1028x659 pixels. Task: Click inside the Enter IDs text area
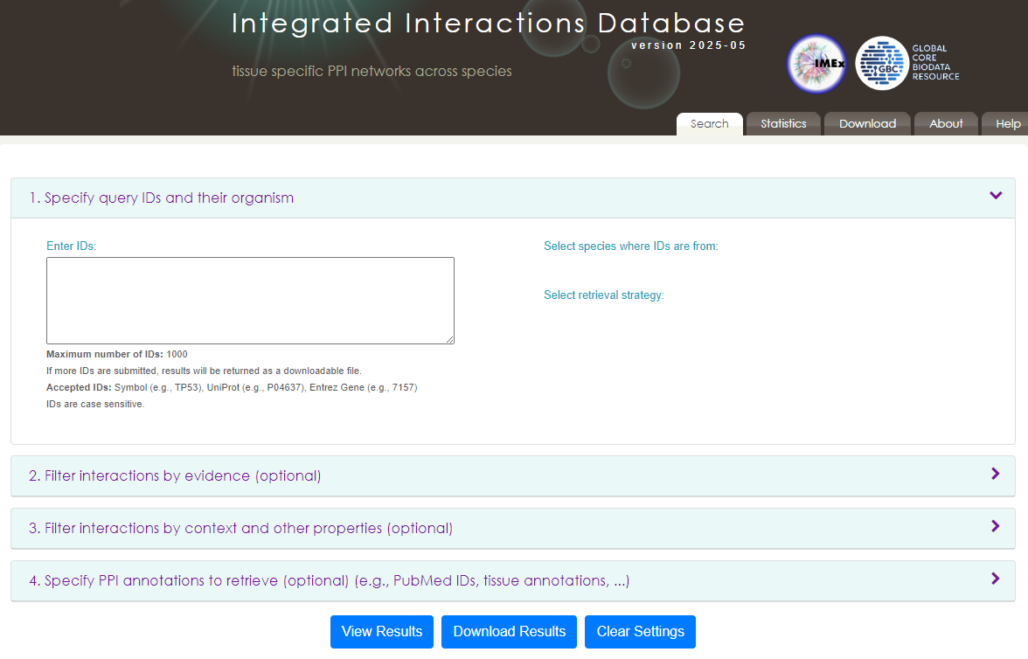pyautogui.click(x=250, y=301)
